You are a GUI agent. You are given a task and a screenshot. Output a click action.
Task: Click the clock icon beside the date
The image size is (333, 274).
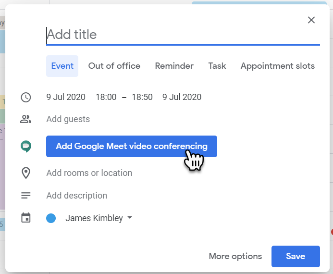click(x=26, y=97)
